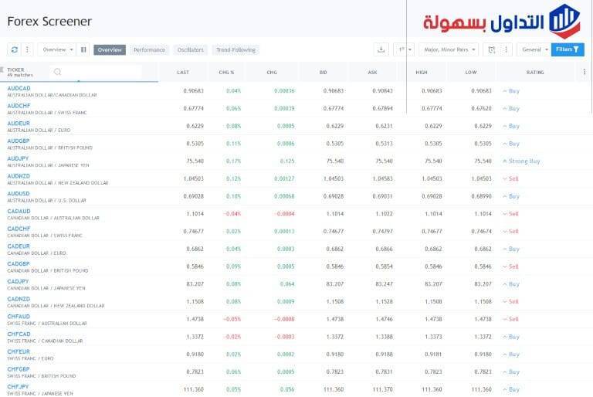593x397 pixels.
Task: Open the General filter preset dropdown
Action: [534, 49]
